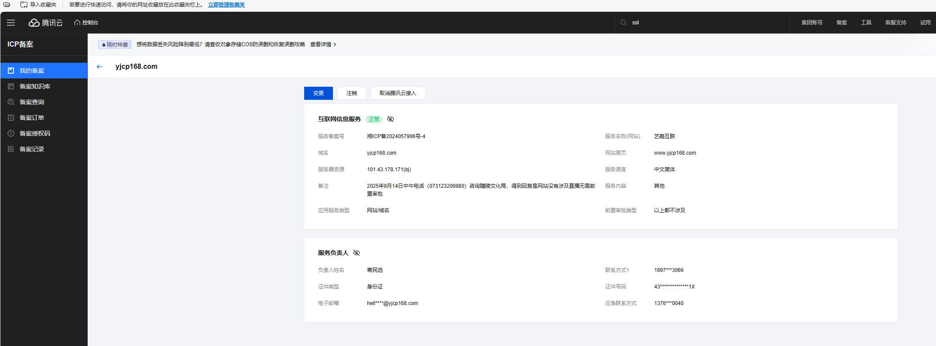Open 备案授权码 menu item
The image size is (936, 346).
[44, 133]
